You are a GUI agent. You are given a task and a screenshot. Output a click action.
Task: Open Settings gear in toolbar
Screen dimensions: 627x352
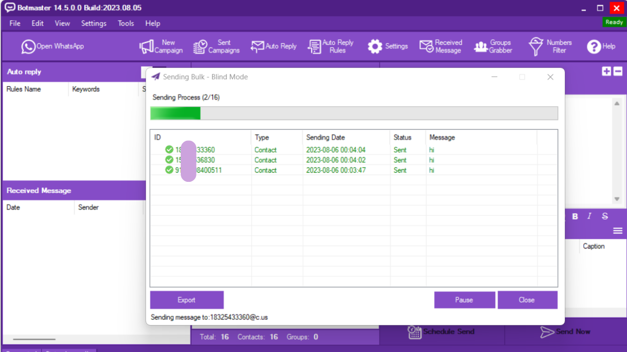click(387, 46)
